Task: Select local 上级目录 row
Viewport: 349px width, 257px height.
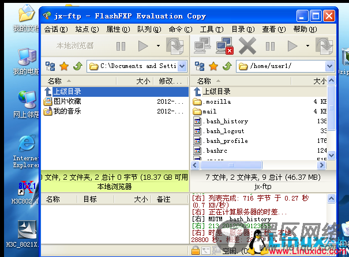Action: [115, 92]
